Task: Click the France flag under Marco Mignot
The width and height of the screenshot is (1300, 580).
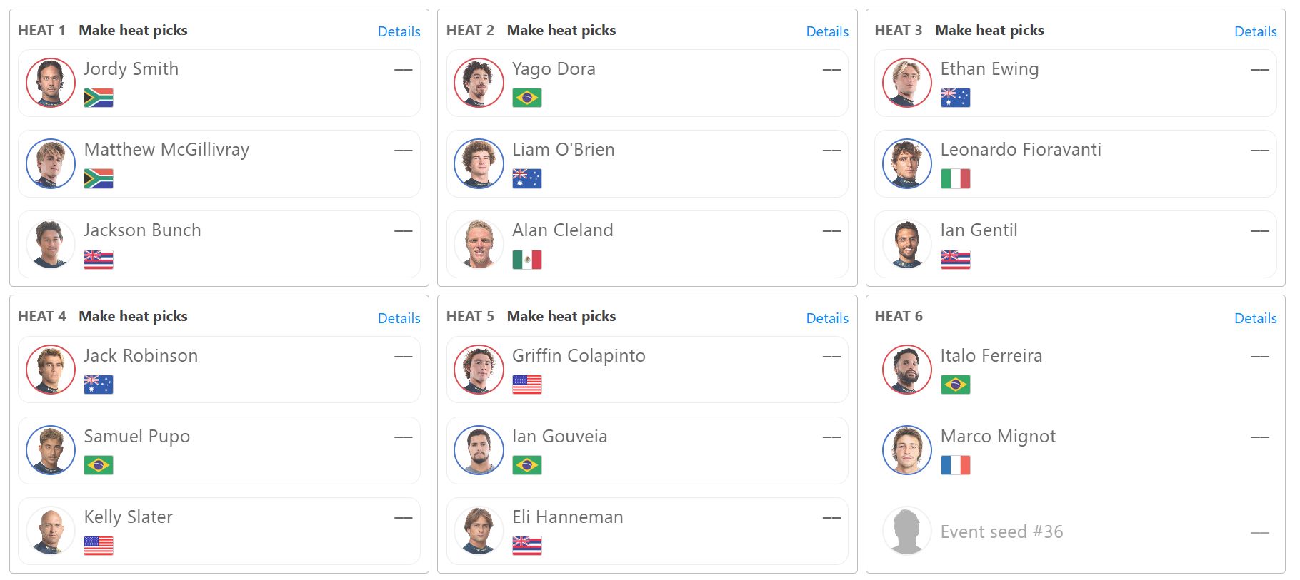Action: [956, 465]
